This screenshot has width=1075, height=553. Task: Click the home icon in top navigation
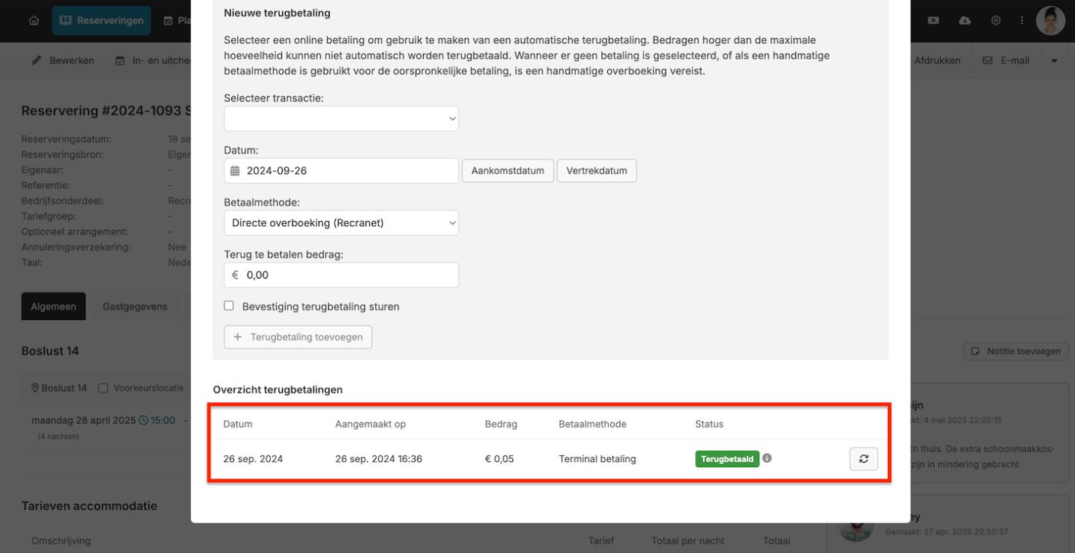click(34, 21)
